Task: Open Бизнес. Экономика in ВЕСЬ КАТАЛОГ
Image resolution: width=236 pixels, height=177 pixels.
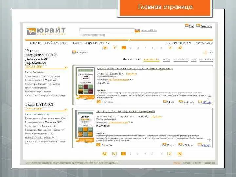Action: click(37, 114)
